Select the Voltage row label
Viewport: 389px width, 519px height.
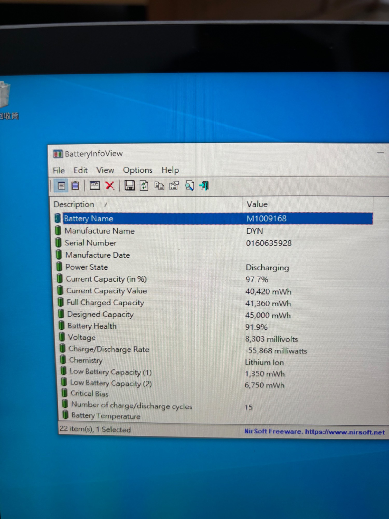pos(82,337)
